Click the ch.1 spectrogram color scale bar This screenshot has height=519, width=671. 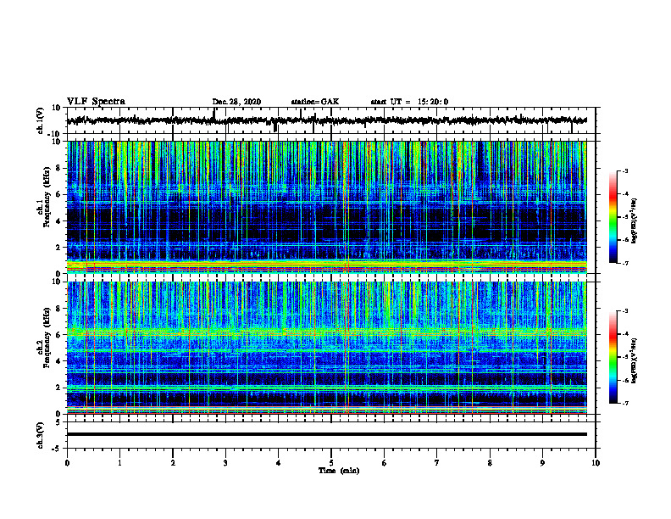[x=613, y=217]
